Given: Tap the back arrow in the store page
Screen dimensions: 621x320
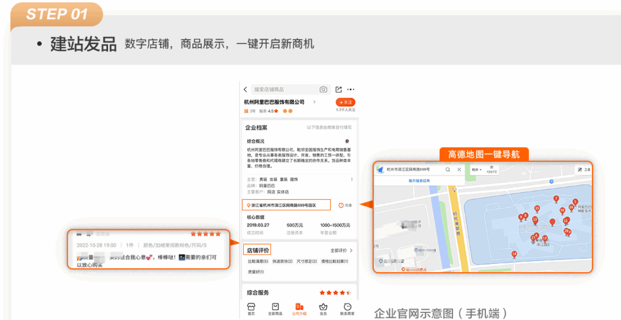Looking at the screenshot, I should pos(245,89).
